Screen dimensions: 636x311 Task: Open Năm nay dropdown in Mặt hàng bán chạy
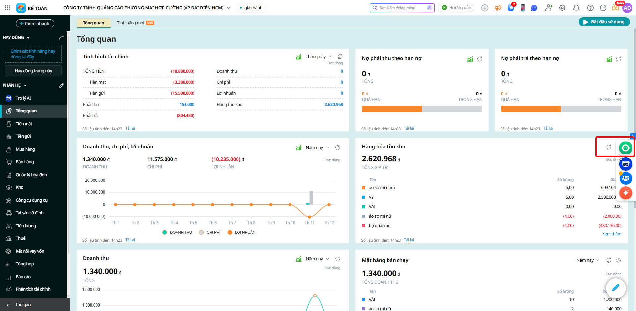588,260
